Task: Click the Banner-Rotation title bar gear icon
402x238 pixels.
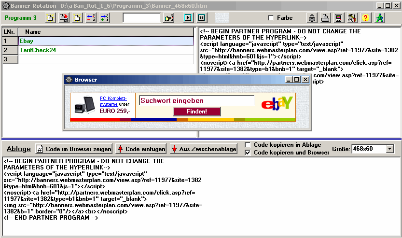Action: pos(6,6)
